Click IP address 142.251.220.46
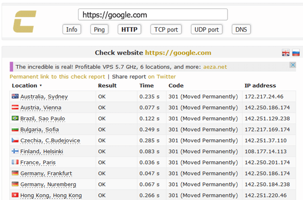 [266, 195]
